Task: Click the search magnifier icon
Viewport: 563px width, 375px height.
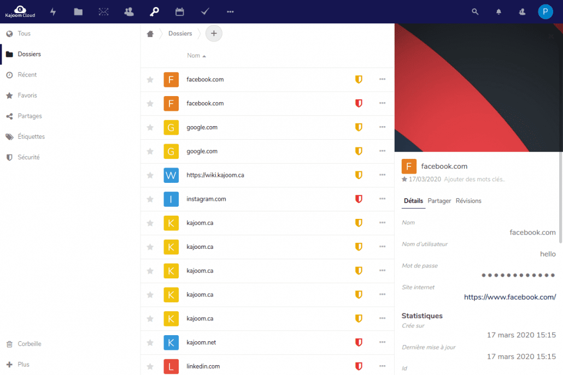Action: tap(475, 12)
